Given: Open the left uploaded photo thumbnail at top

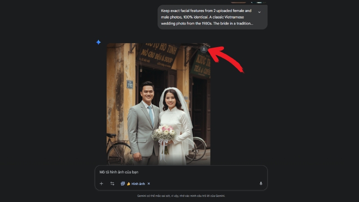Looking at the screenshot, I should click(238, 2).
